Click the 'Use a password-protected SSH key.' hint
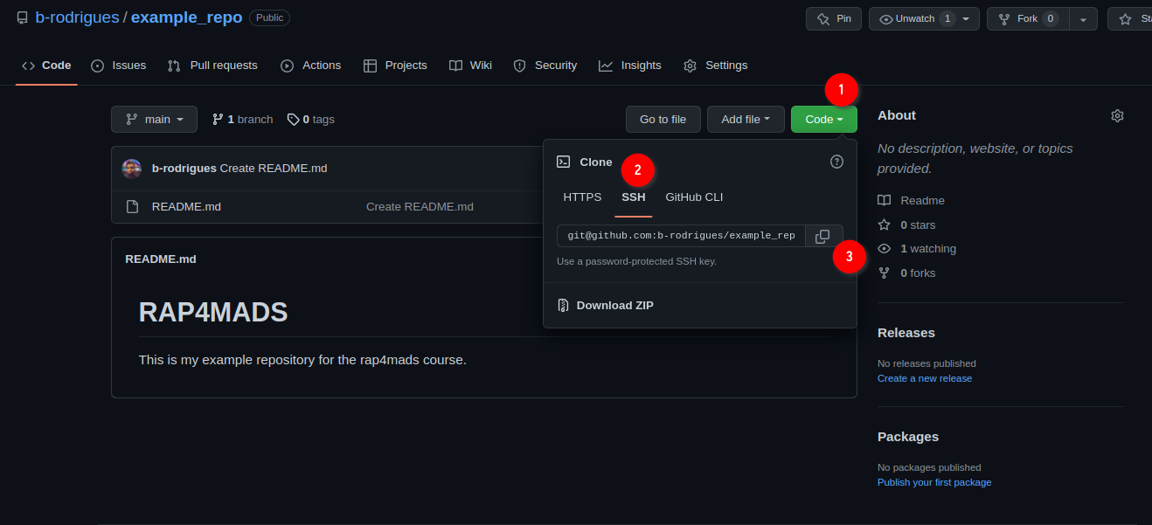This screenshot has width=1152, height=525. point(636,261)
